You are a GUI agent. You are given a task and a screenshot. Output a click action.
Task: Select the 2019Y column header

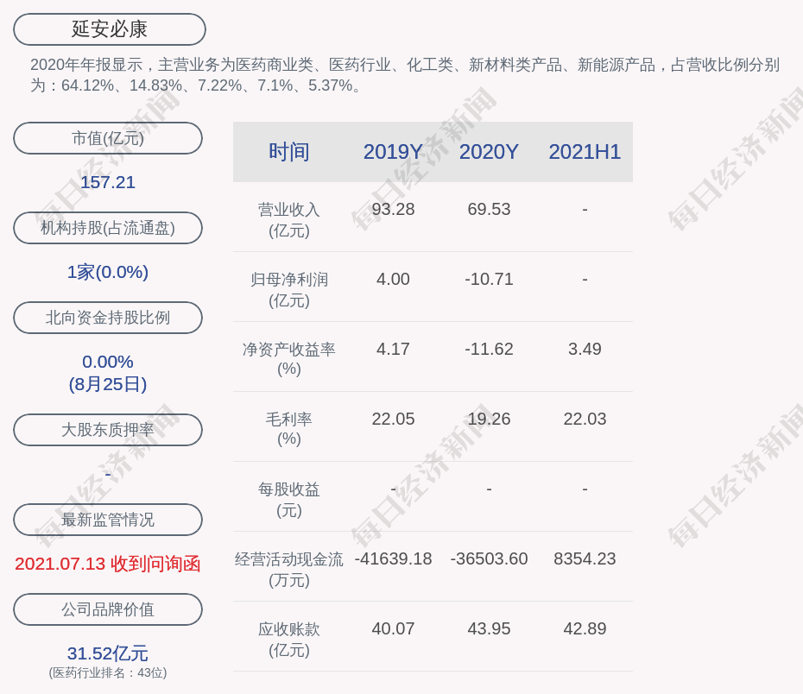coord(393,152)
